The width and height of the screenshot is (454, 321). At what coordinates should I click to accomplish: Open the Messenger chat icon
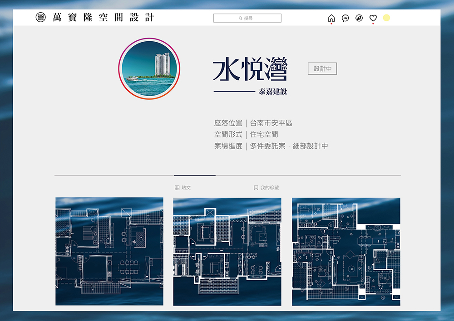point(345,18)
